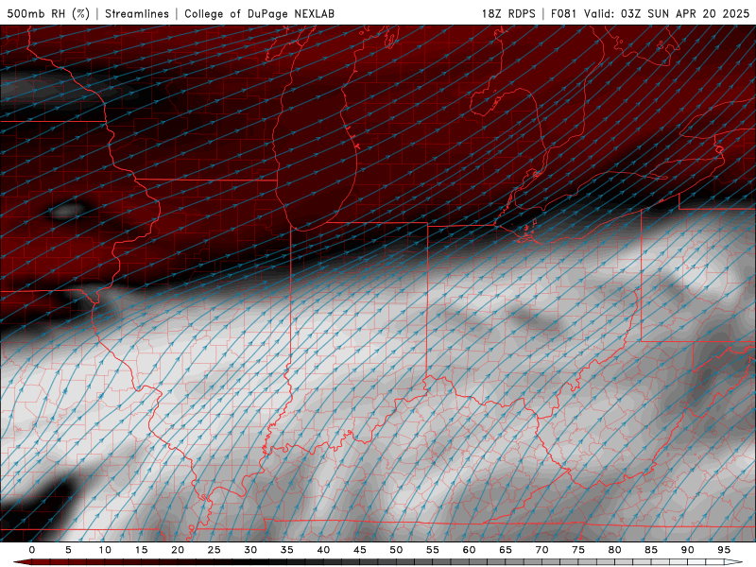Screen dimensions: 756x567
Task: Select the "10" color scale label
Action: [105, 550]
